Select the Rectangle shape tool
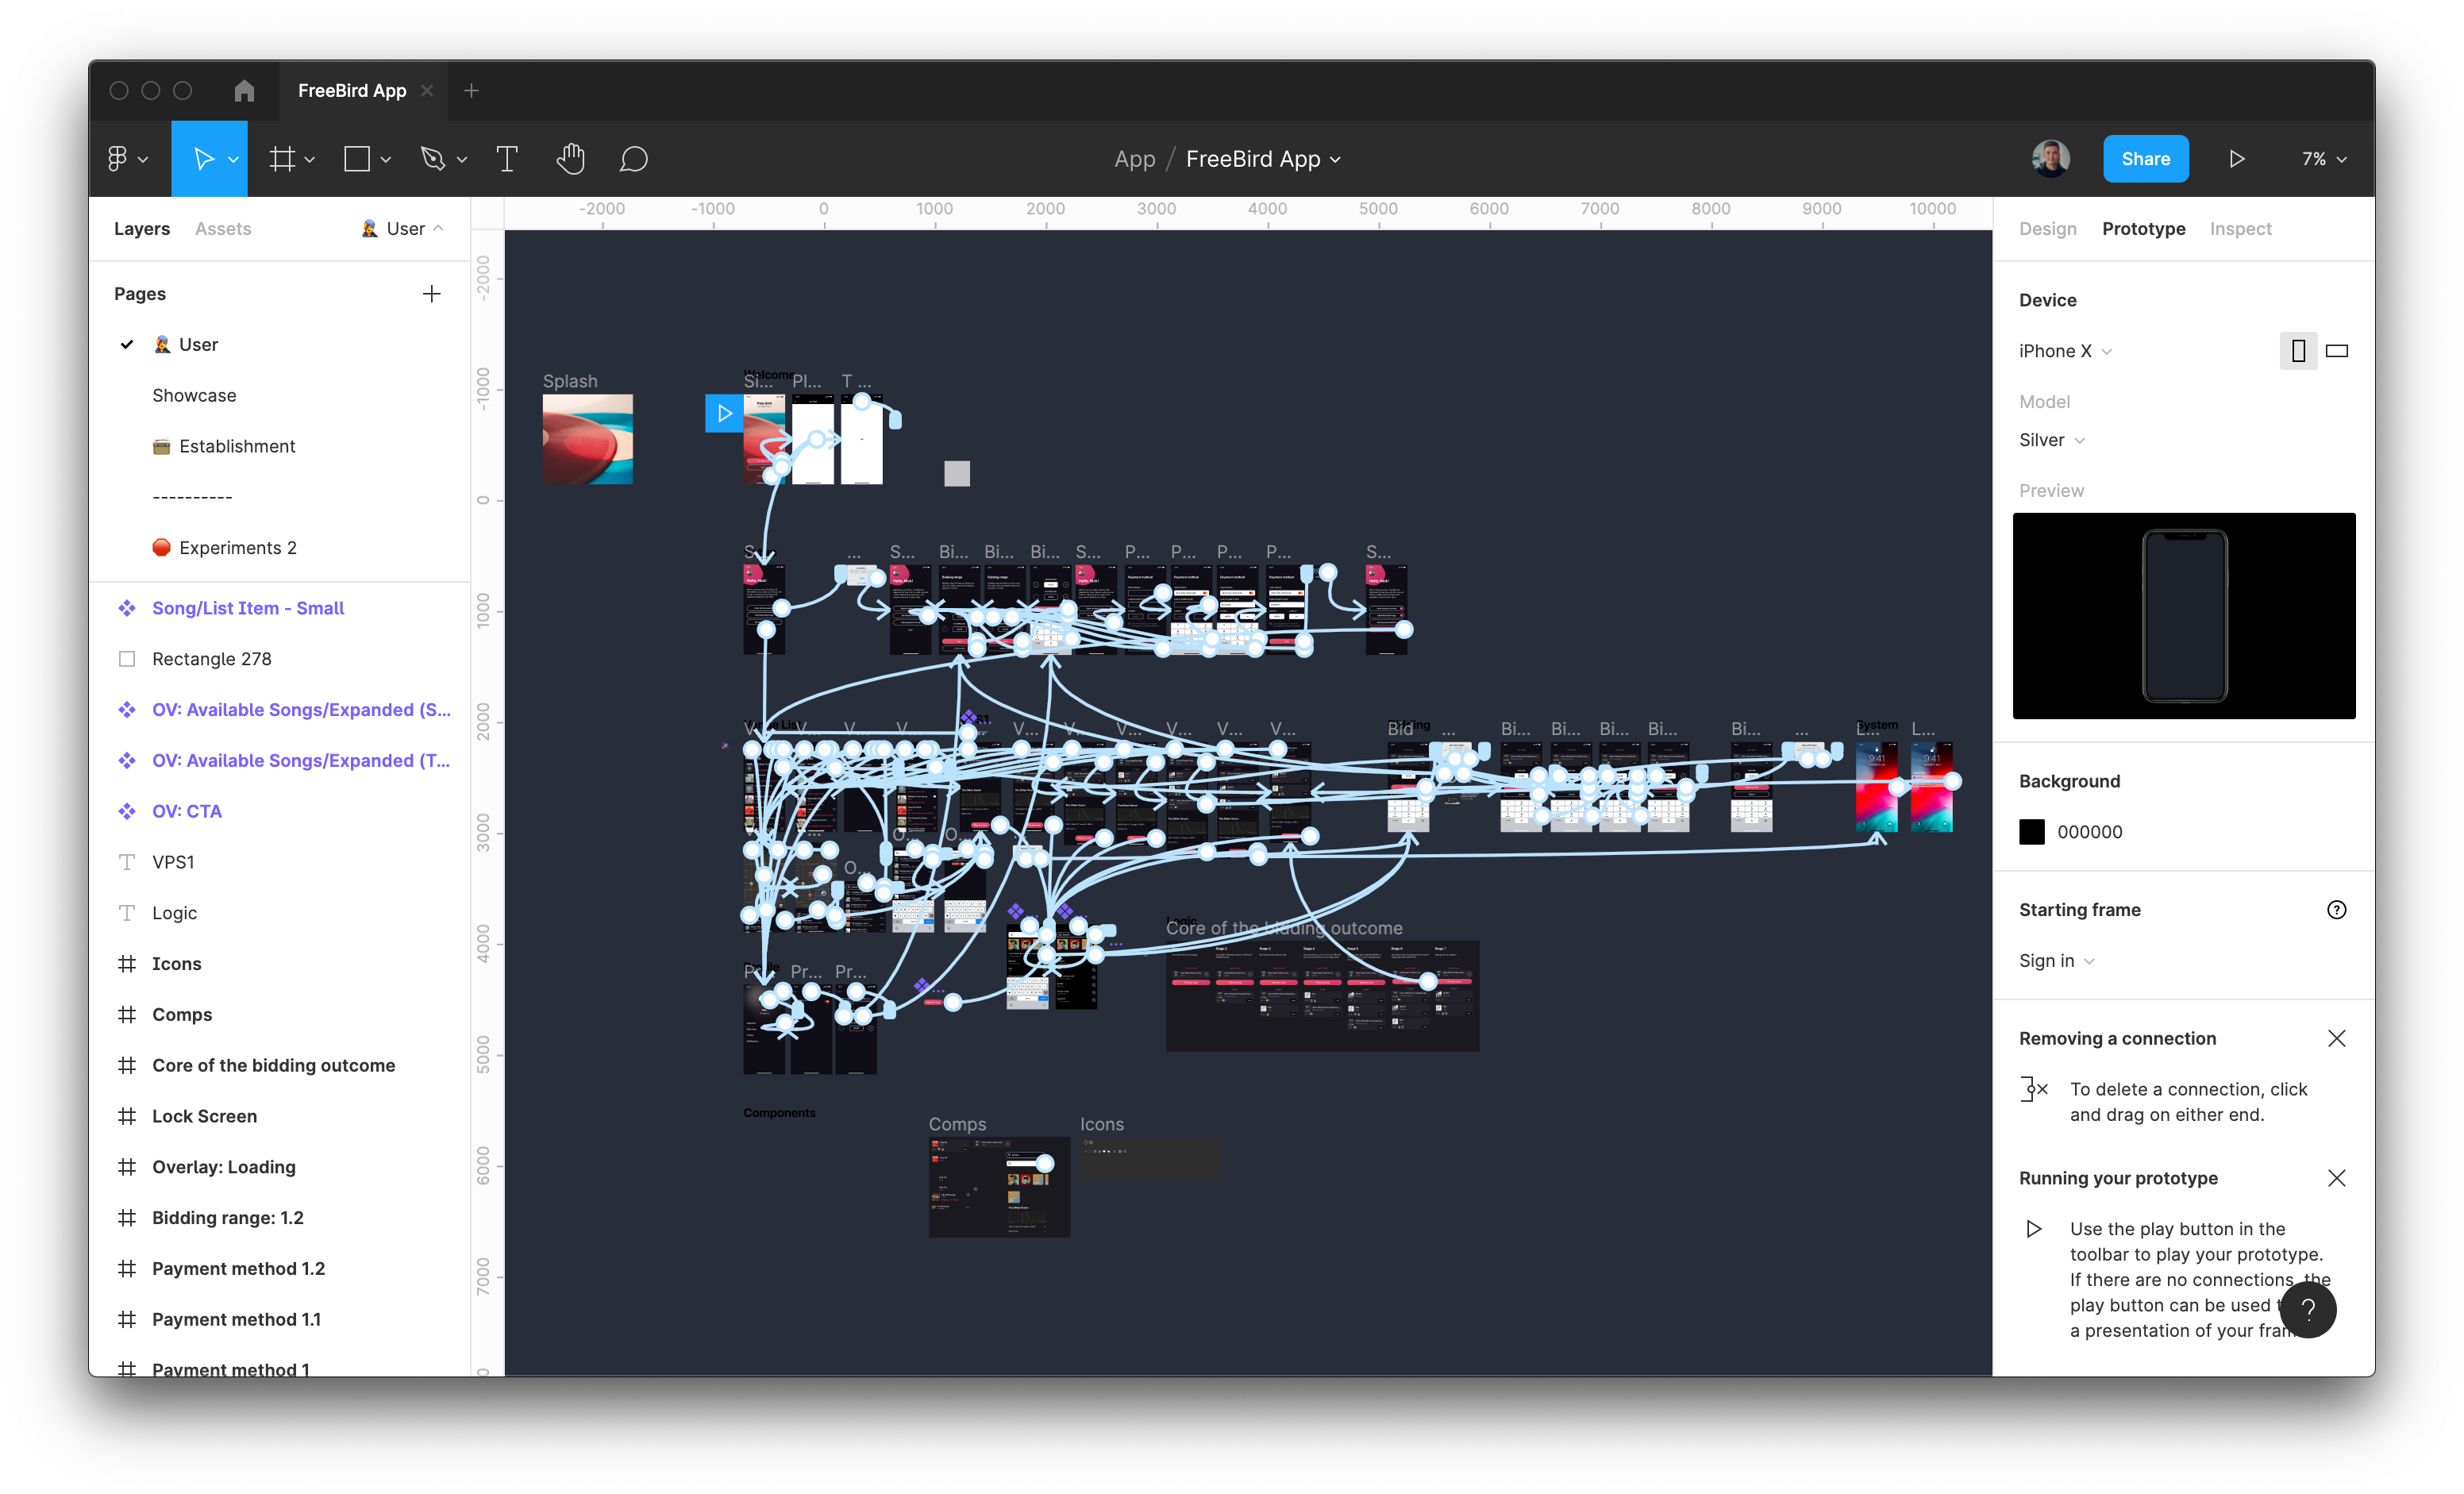Screen dimensions: 2464x1494 (x=357, y=158)
